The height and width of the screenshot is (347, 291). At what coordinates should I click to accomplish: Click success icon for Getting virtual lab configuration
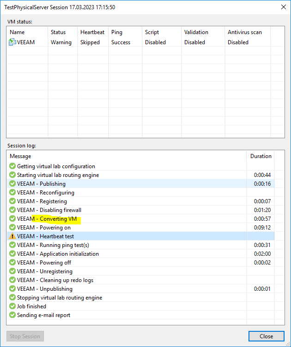12,166
